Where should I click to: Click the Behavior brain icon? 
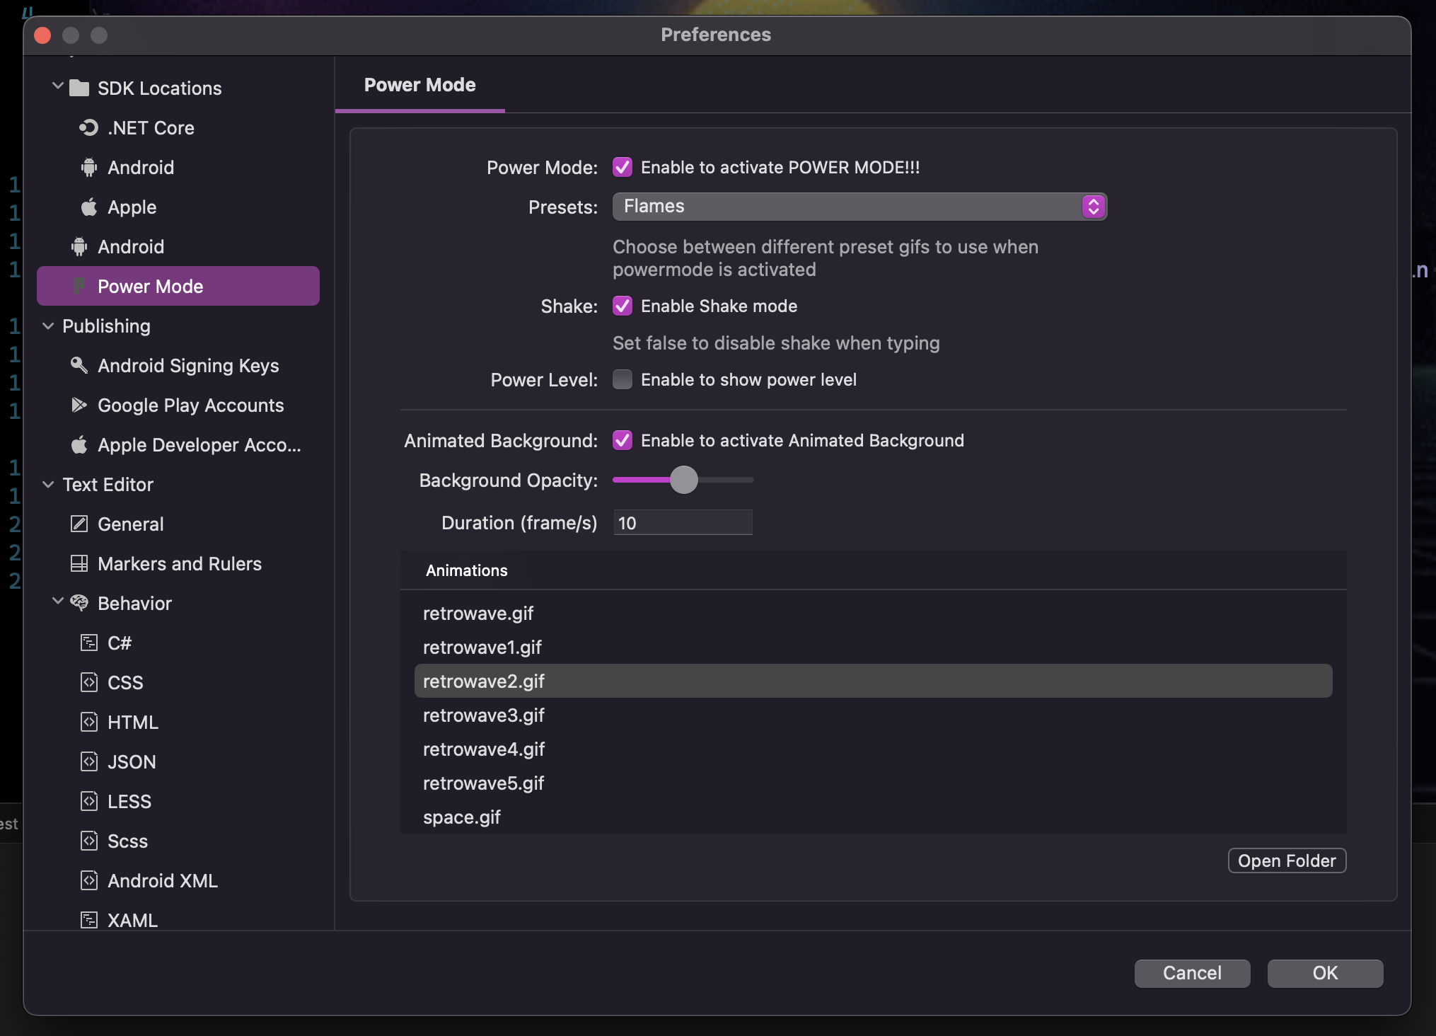[x=79, y=603]
